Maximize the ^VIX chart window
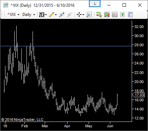Screen dimensions: 148x131 point(124,5)
